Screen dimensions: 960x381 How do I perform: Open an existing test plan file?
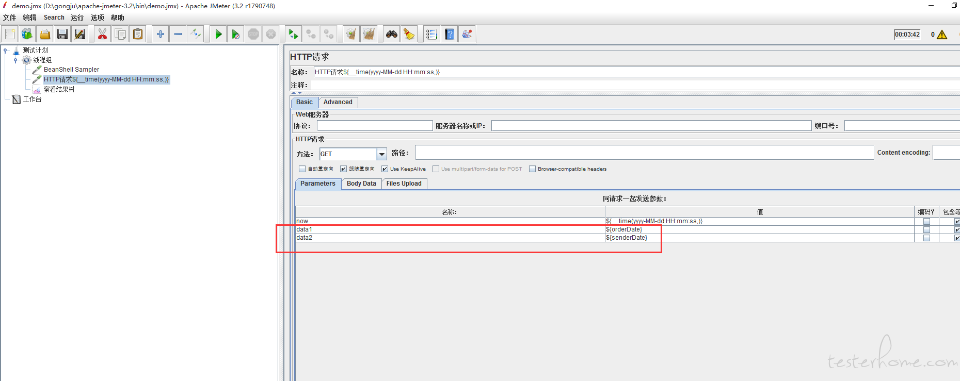(45, 35)
